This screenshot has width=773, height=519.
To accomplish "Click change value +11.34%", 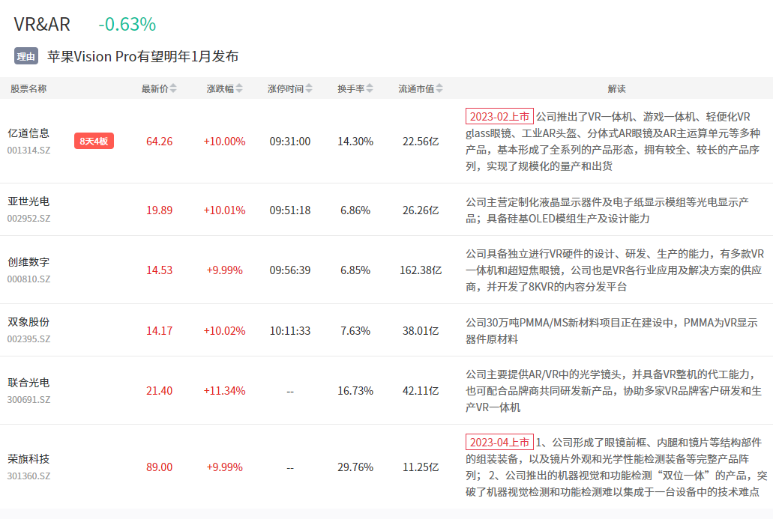I will (x=224, y=391).
